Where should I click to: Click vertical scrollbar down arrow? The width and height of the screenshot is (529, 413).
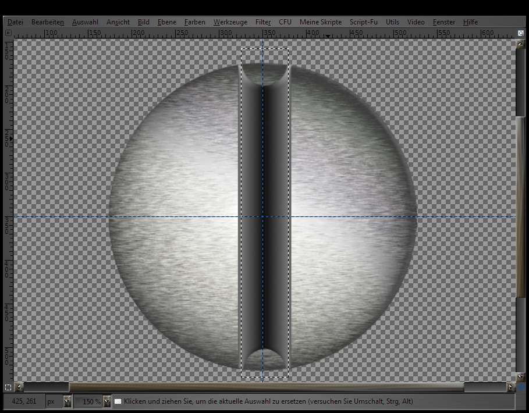point(520,377)
